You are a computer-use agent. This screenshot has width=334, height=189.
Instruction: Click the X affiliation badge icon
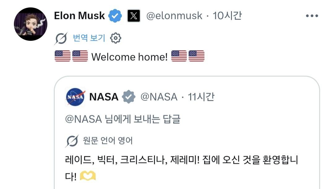tap(134, 16)
